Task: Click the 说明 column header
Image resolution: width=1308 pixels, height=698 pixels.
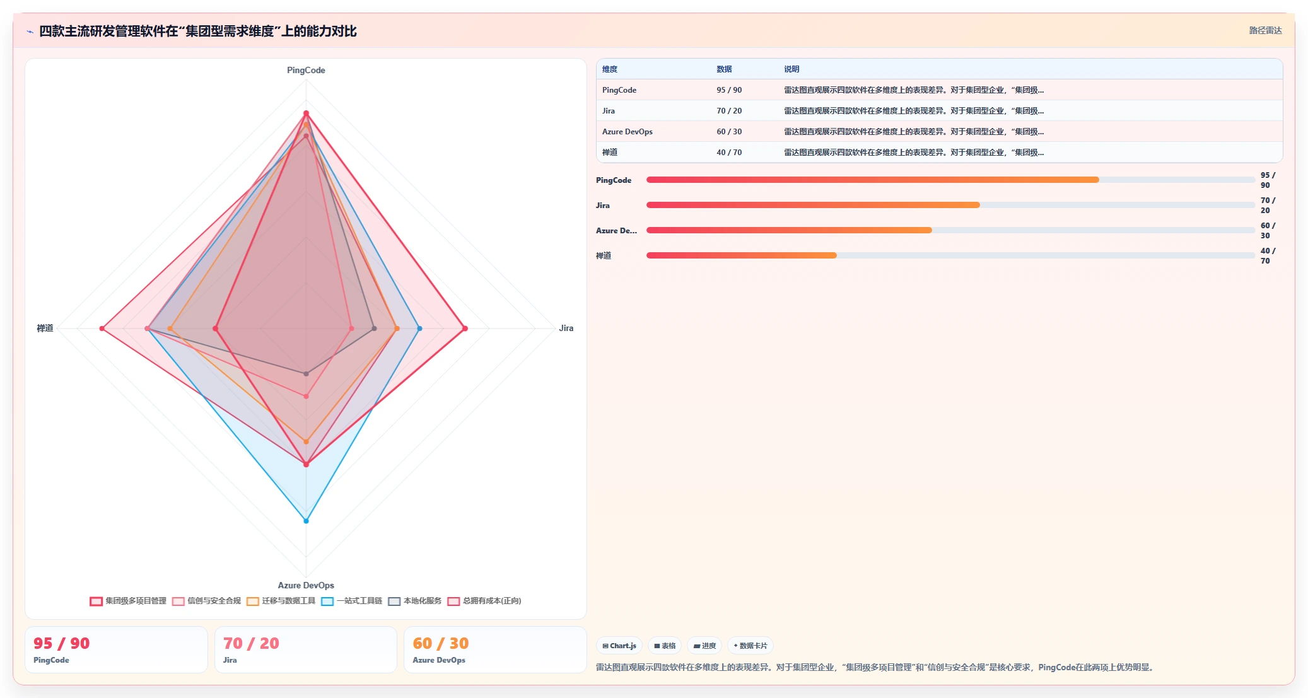Action: (791, 69)
